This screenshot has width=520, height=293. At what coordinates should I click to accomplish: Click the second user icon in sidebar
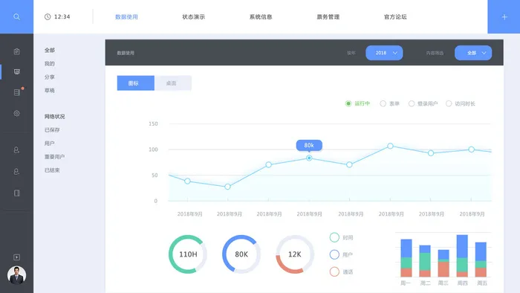click(16, 171)
